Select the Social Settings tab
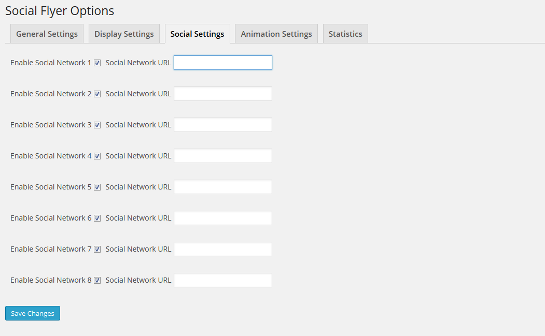The width and height of the screenshot is (545, 336). coord(198,34)
